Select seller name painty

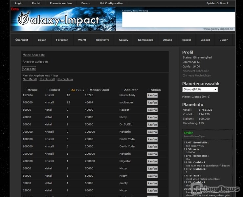point(123,183)
